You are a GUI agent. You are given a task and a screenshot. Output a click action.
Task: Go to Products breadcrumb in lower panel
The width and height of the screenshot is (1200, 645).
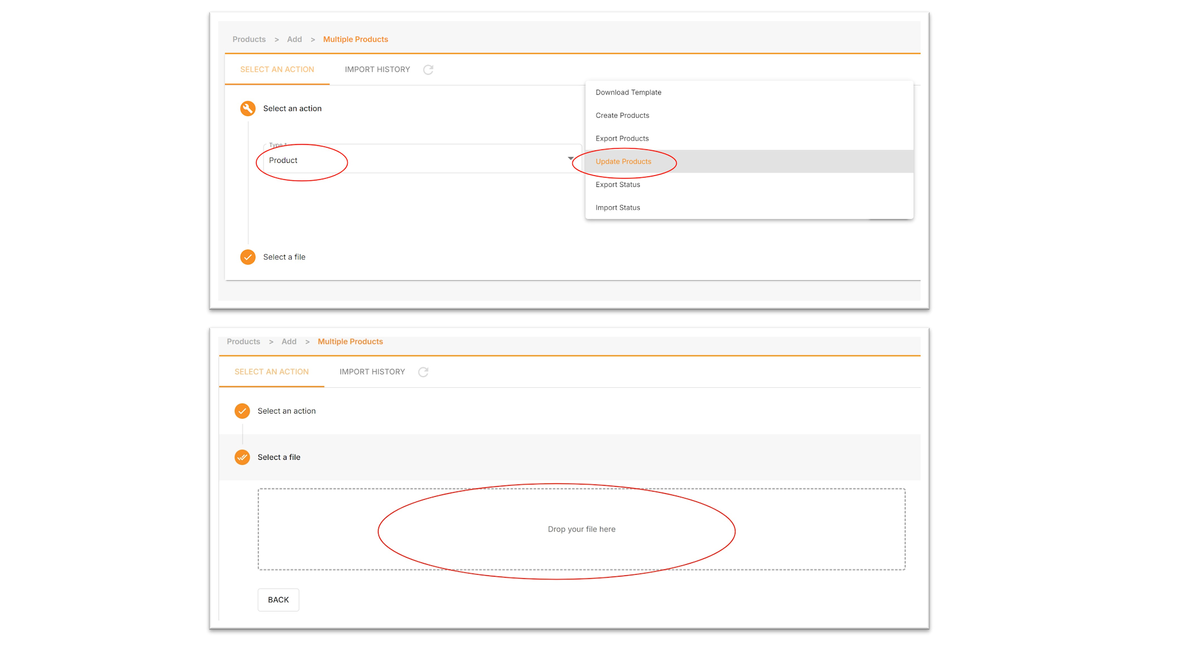[x=243, y=342]
